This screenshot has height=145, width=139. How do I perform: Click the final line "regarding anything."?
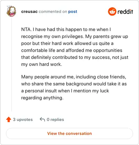pos(42,98)
